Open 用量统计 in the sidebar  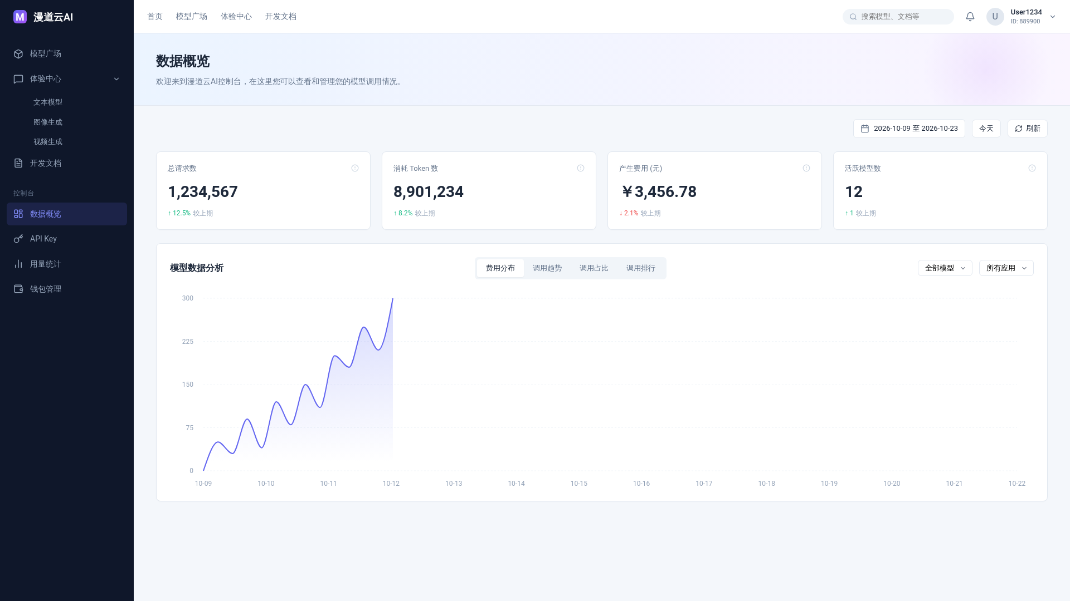click(67, 264)
